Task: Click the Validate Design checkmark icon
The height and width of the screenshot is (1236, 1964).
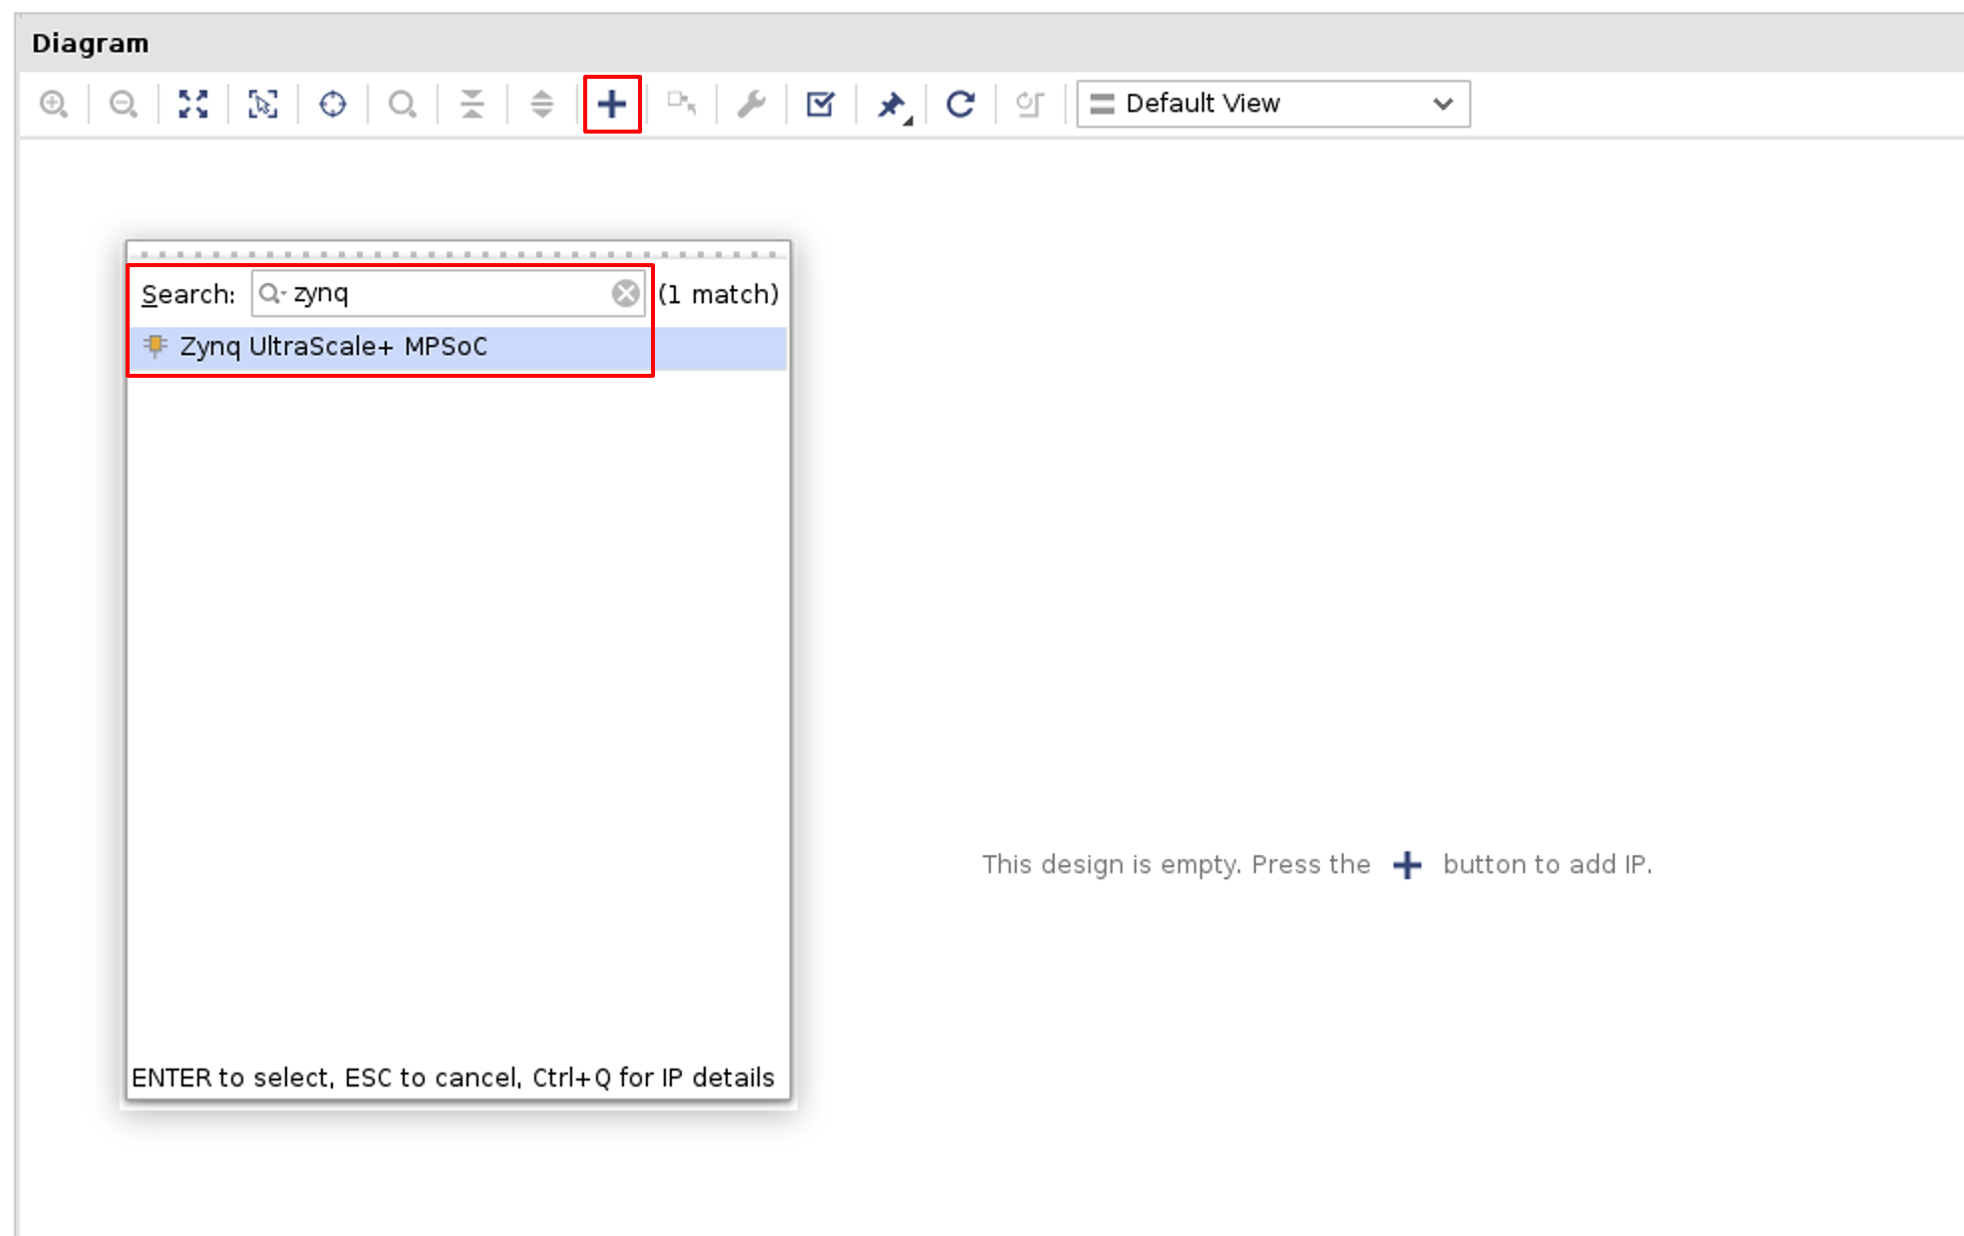Action: [x=820, y=104]
